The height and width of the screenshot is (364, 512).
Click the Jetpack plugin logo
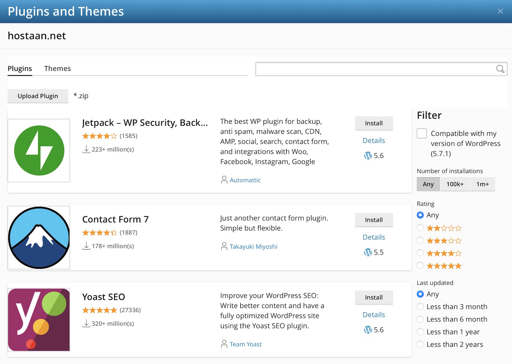click(39, 151)
